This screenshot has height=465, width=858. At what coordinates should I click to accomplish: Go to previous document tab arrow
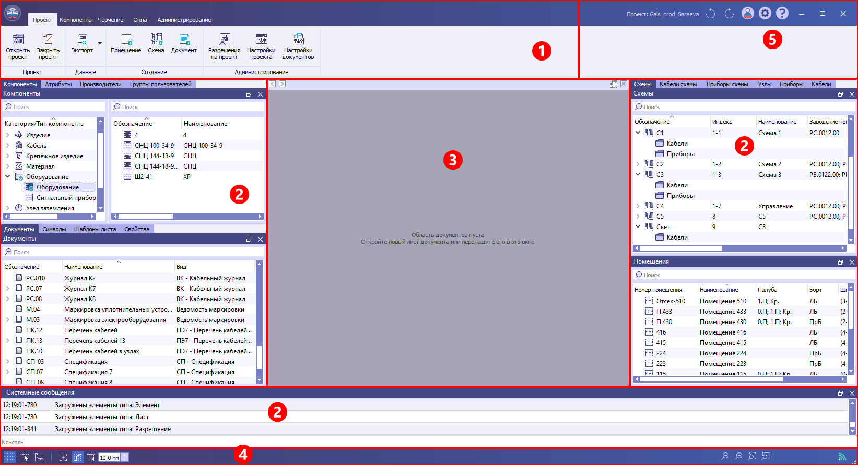272,84
